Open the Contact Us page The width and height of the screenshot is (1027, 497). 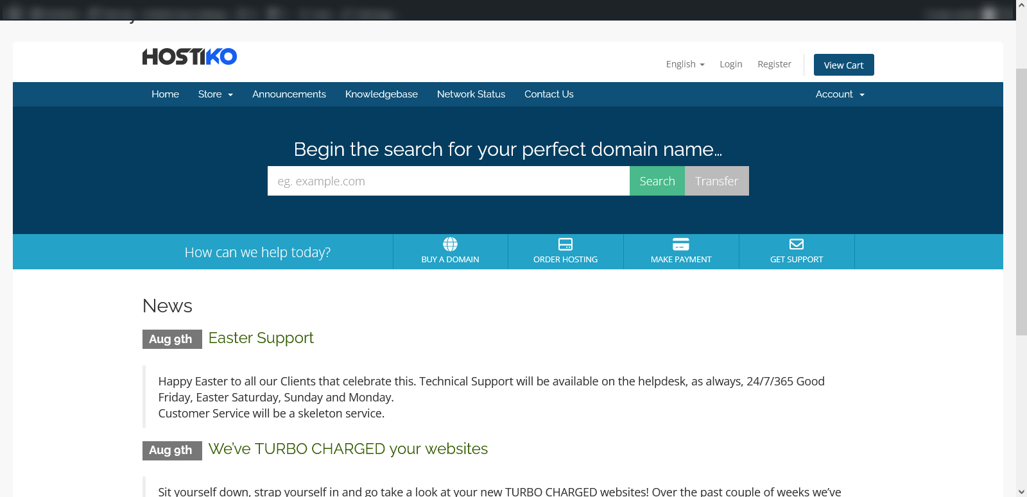[549, 94]
